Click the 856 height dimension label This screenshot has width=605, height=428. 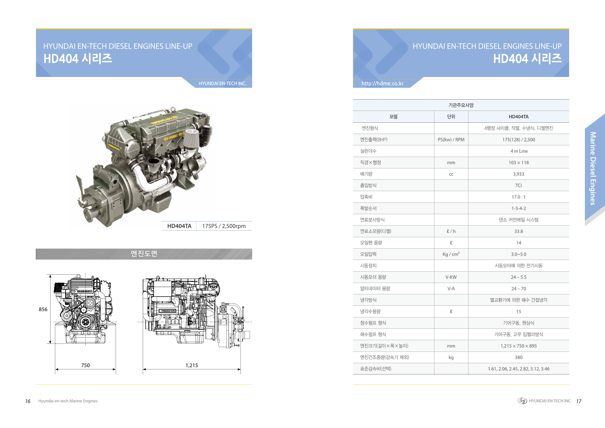coord(43,309)
